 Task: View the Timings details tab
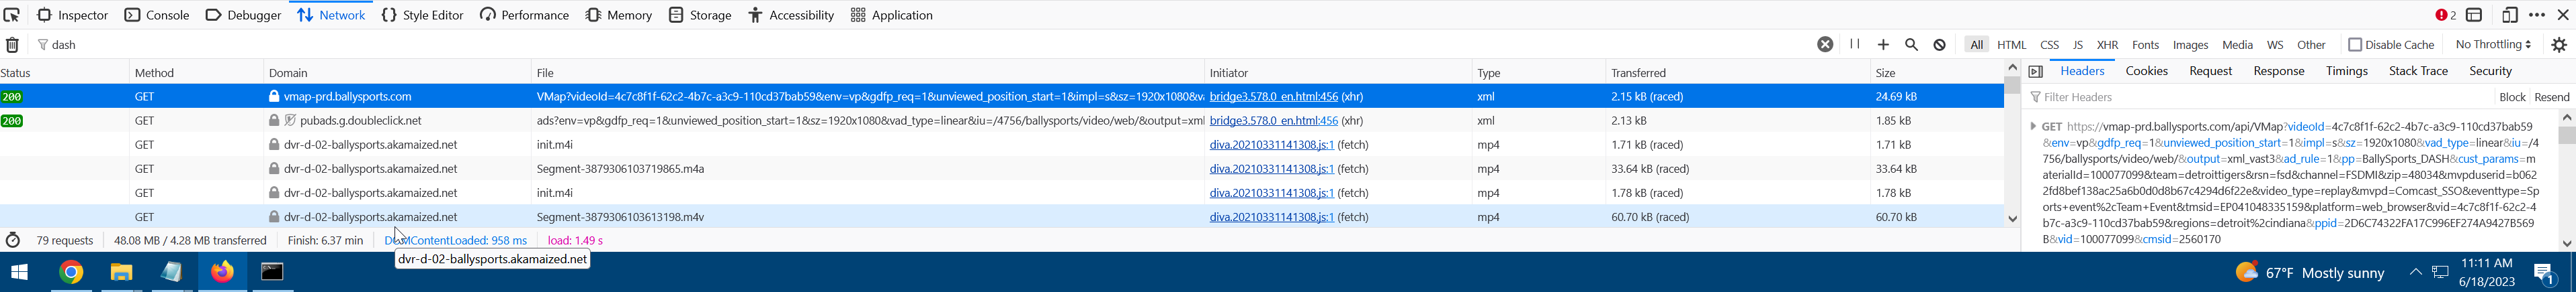pos(2346,72)
